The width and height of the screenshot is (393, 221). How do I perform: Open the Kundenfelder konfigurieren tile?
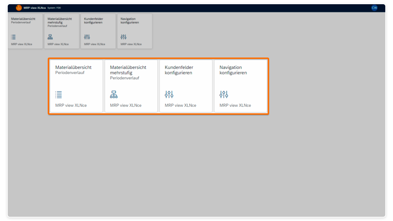click(x=186, y=86)
